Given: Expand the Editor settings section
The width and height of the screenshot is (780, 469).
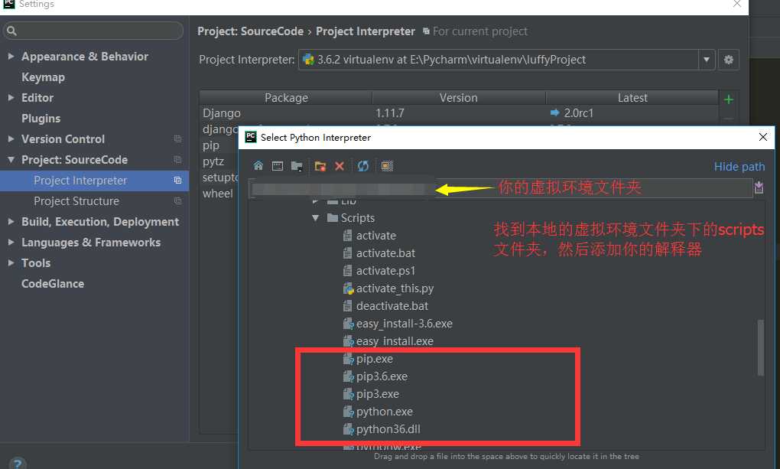Looking at the screenshot, I should pyautogui.click(x=11, y=98).
